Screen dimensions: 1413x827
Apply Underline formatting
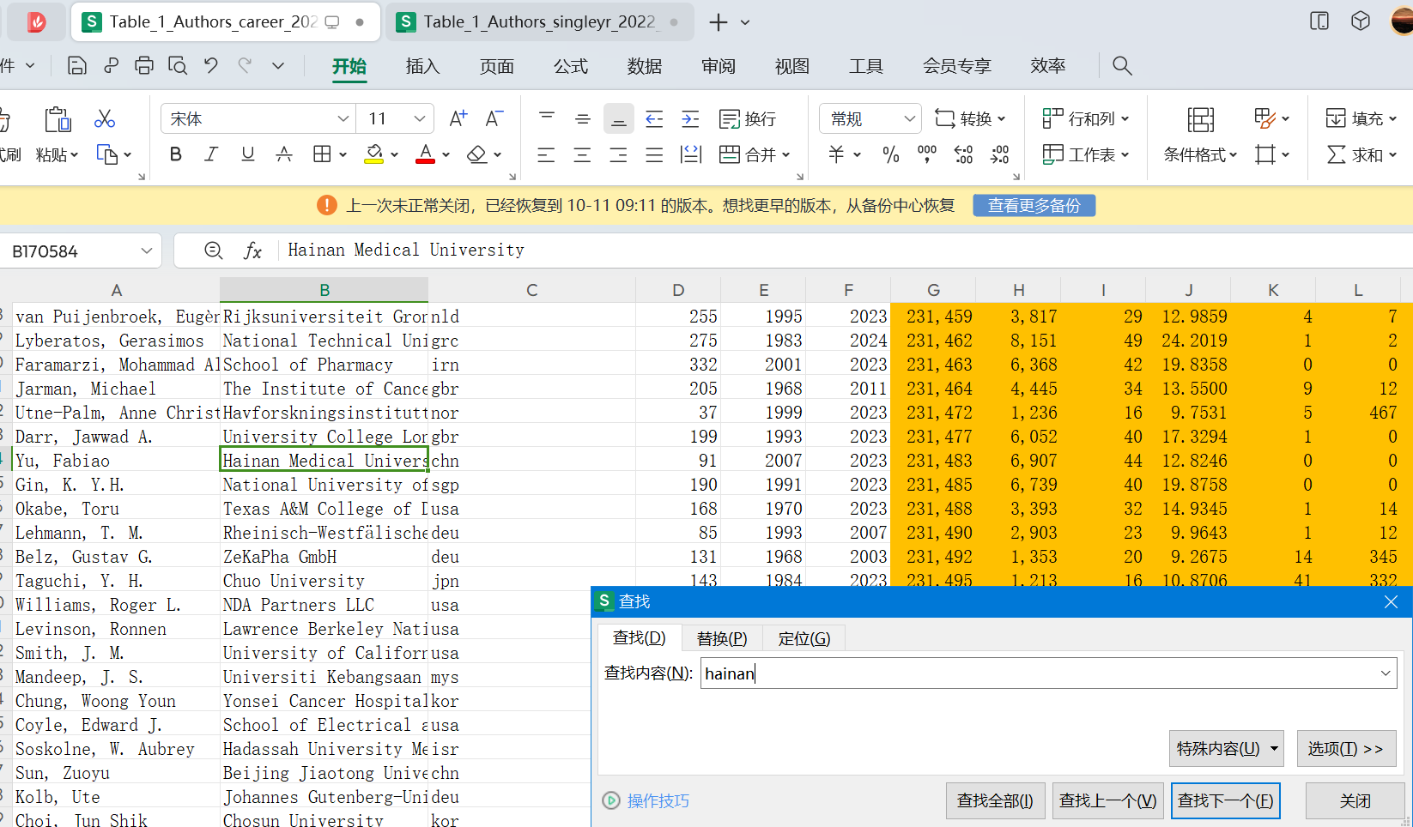[x=248, y=154]
